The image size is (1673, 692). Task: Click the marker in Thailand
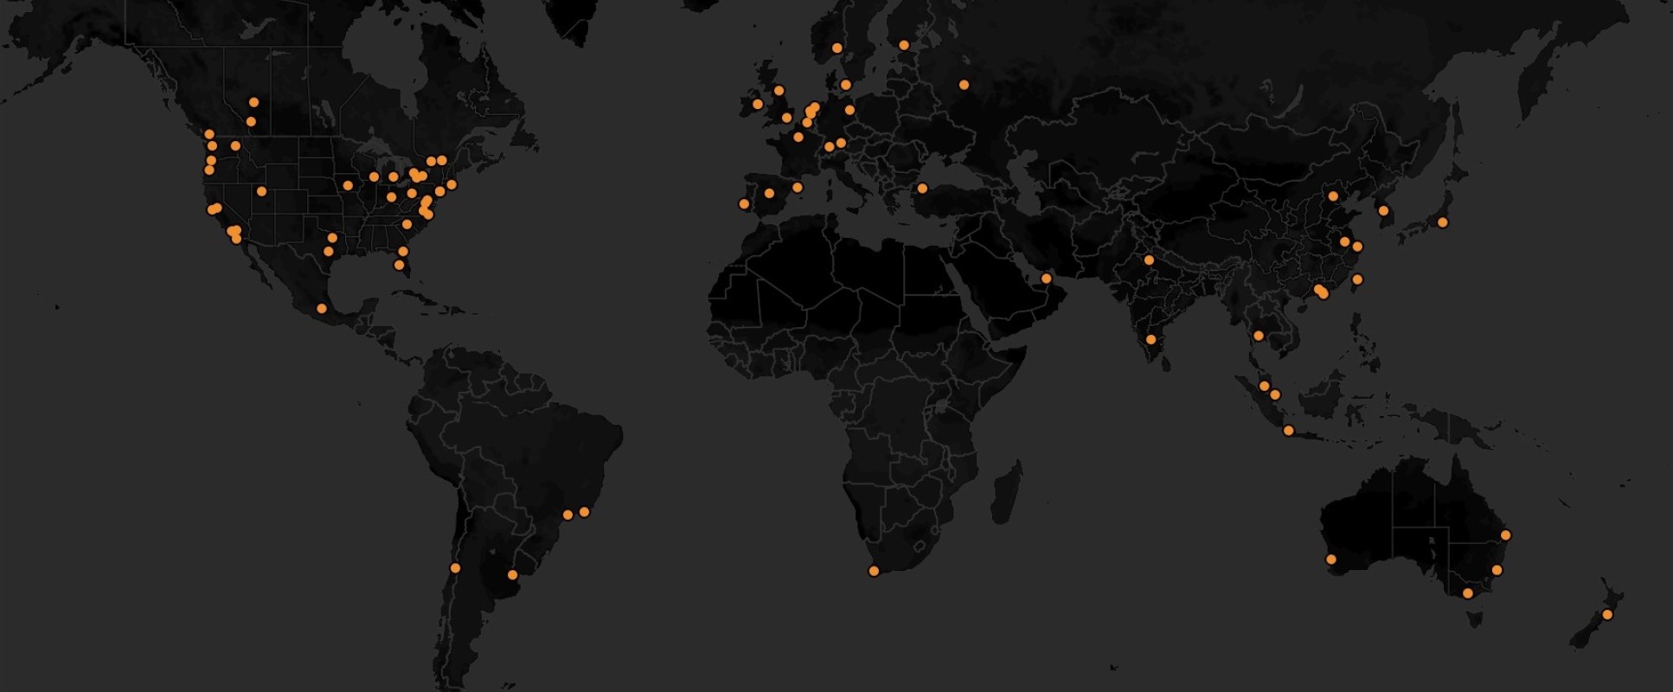pos(1258,336)
